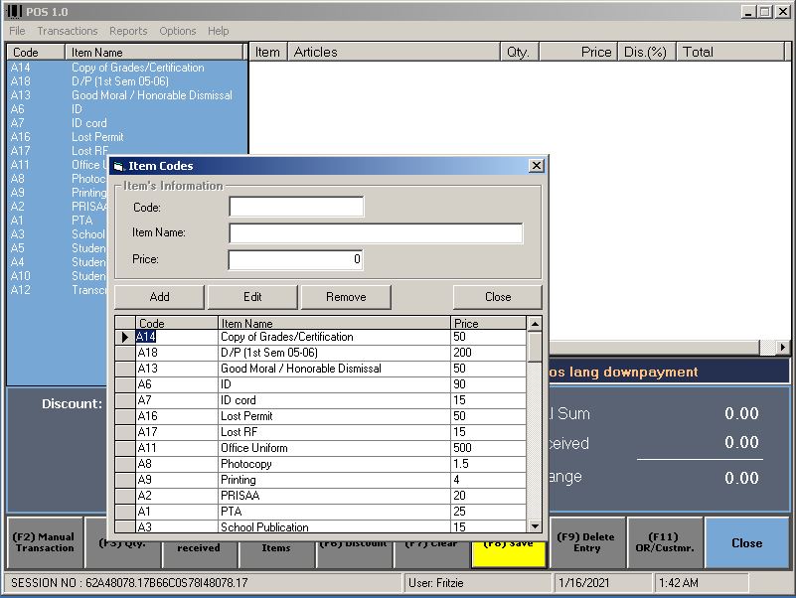
Task: Click the Close button beside Remove
Action: pyautogui.click(x=498, y=297)
